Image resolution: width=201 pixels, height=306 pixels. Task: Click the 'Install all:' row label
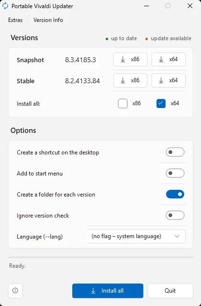(x=29, y=104)
